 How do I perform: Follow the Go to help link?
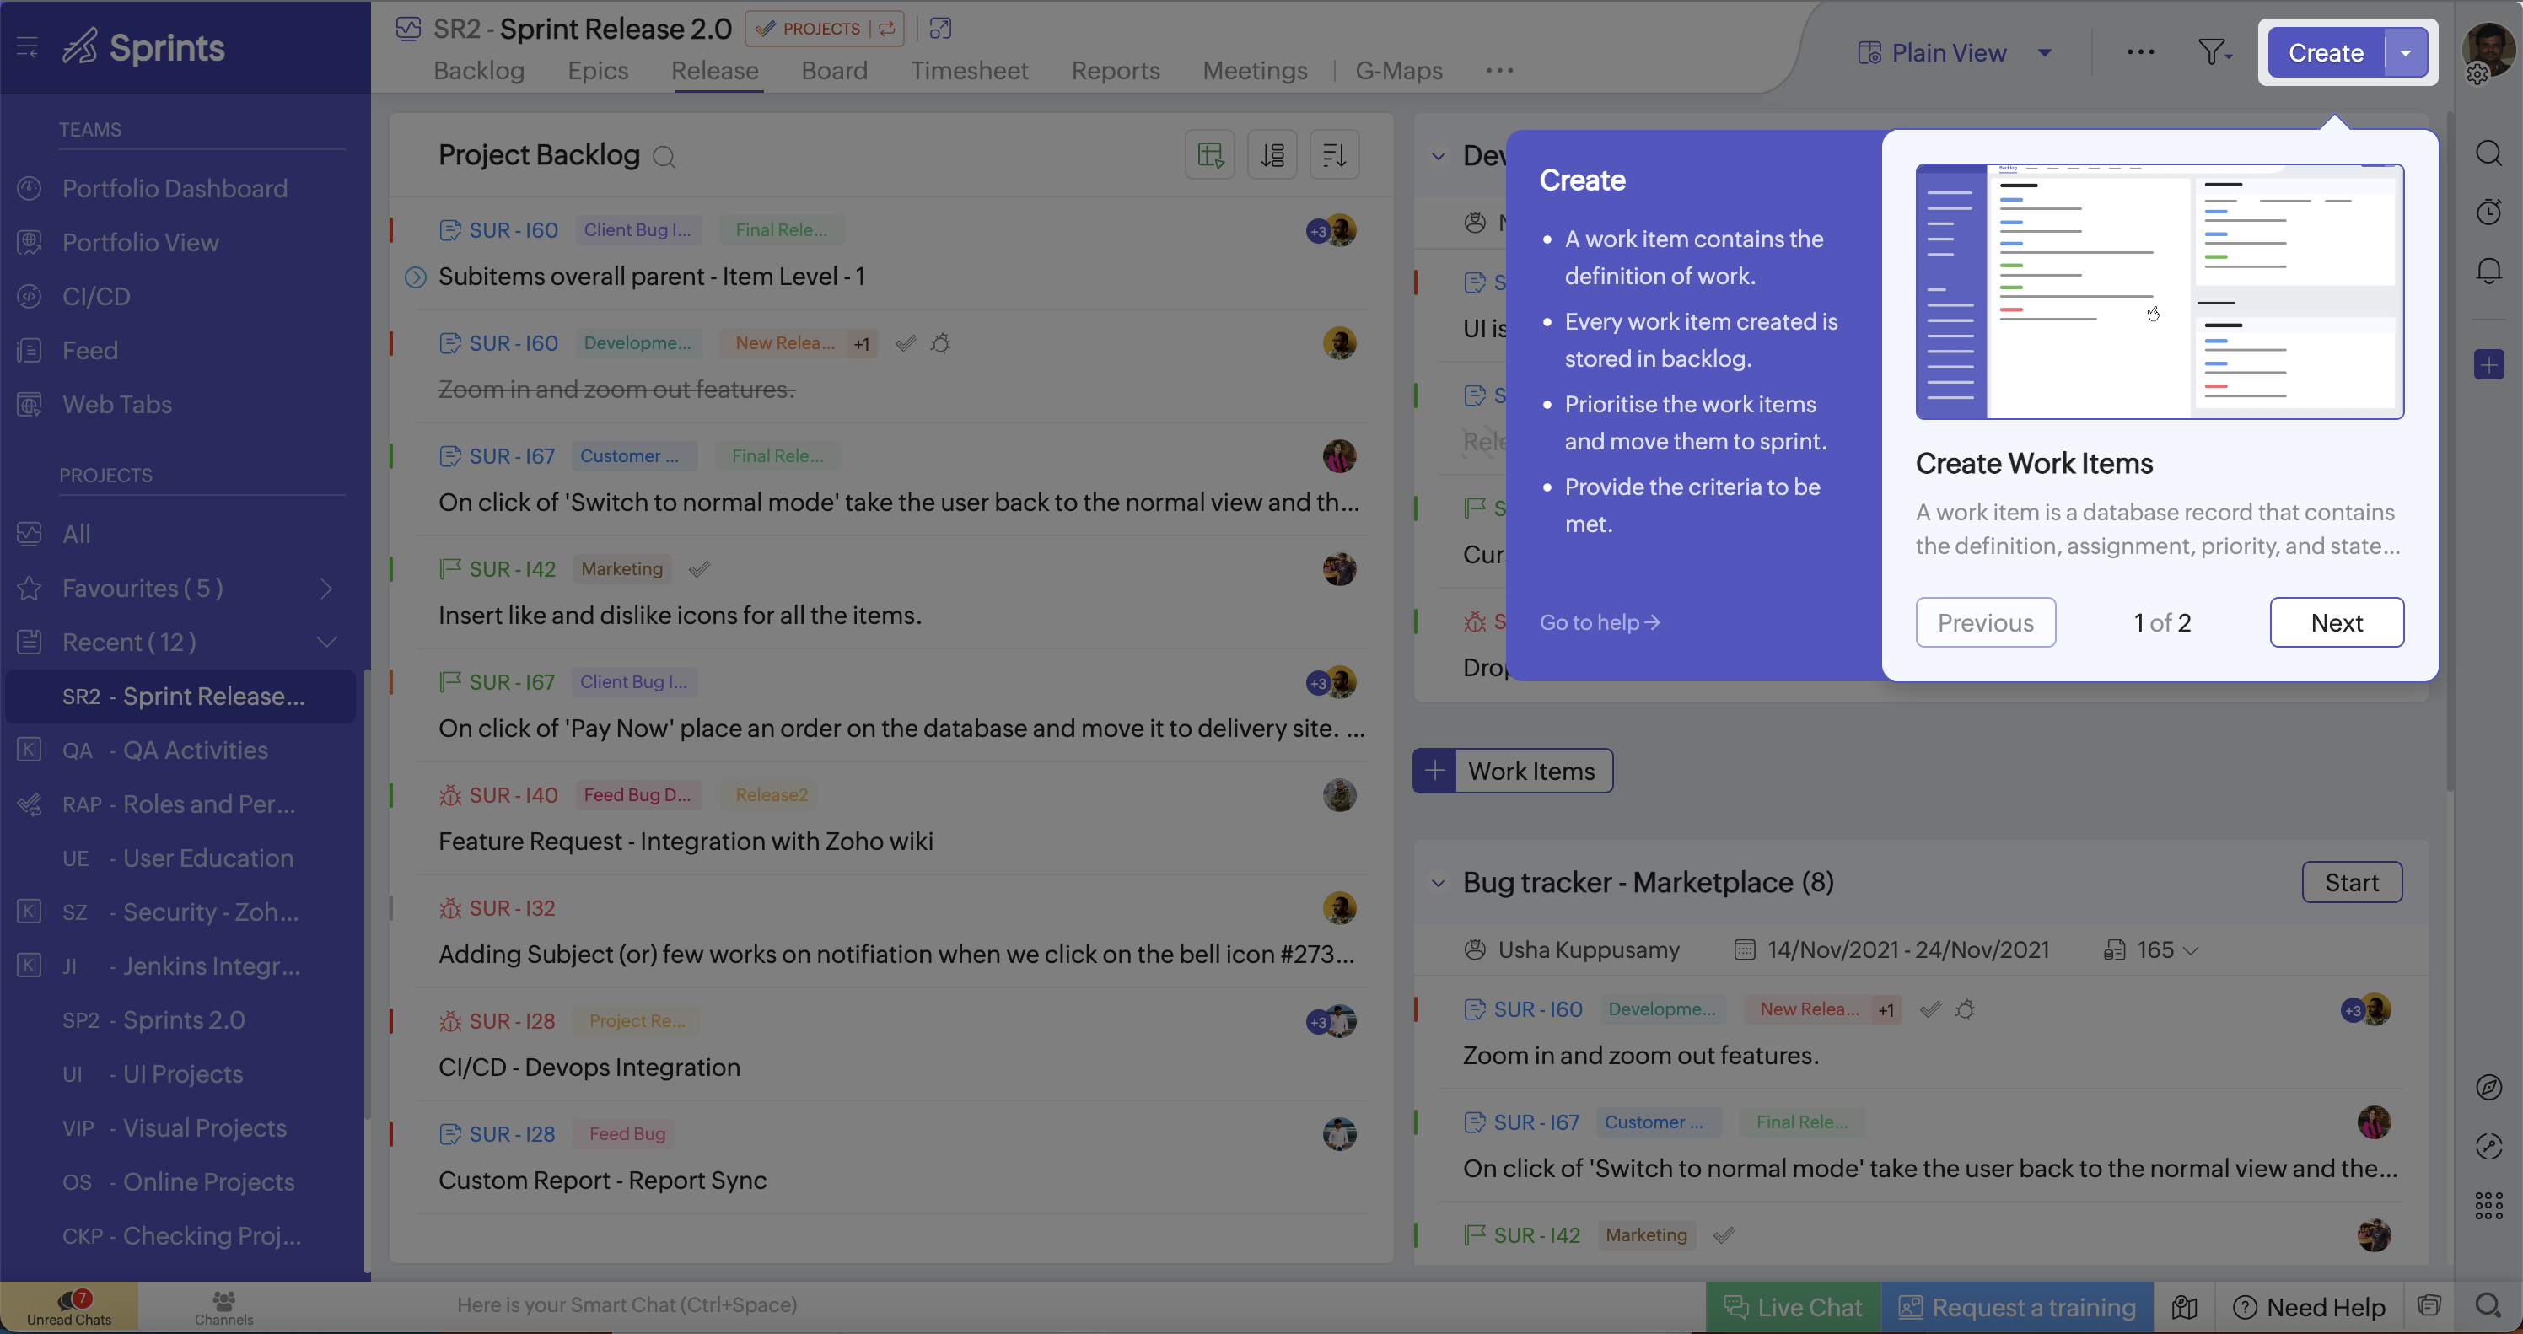(1599, 622)
